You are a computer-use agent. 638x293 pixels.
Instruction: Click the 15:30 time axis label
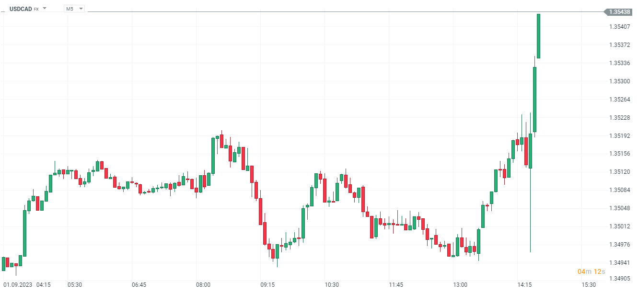tap(589, 285)
